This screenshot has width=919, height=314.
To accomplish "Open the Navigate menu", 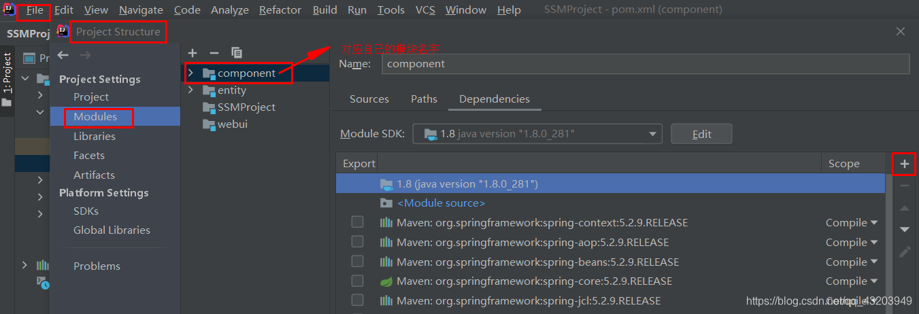I will click(x=141, y=10).
